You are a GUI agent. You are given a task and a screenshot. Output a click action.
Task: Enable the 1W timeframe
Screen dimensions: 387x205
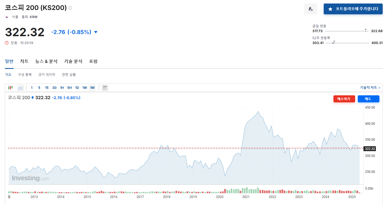click(84, 88)
